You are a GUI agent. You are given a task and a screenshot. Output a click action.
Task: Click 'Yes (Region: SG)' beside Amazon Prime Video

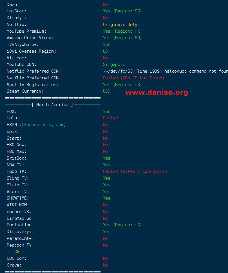tap(122, 38)
